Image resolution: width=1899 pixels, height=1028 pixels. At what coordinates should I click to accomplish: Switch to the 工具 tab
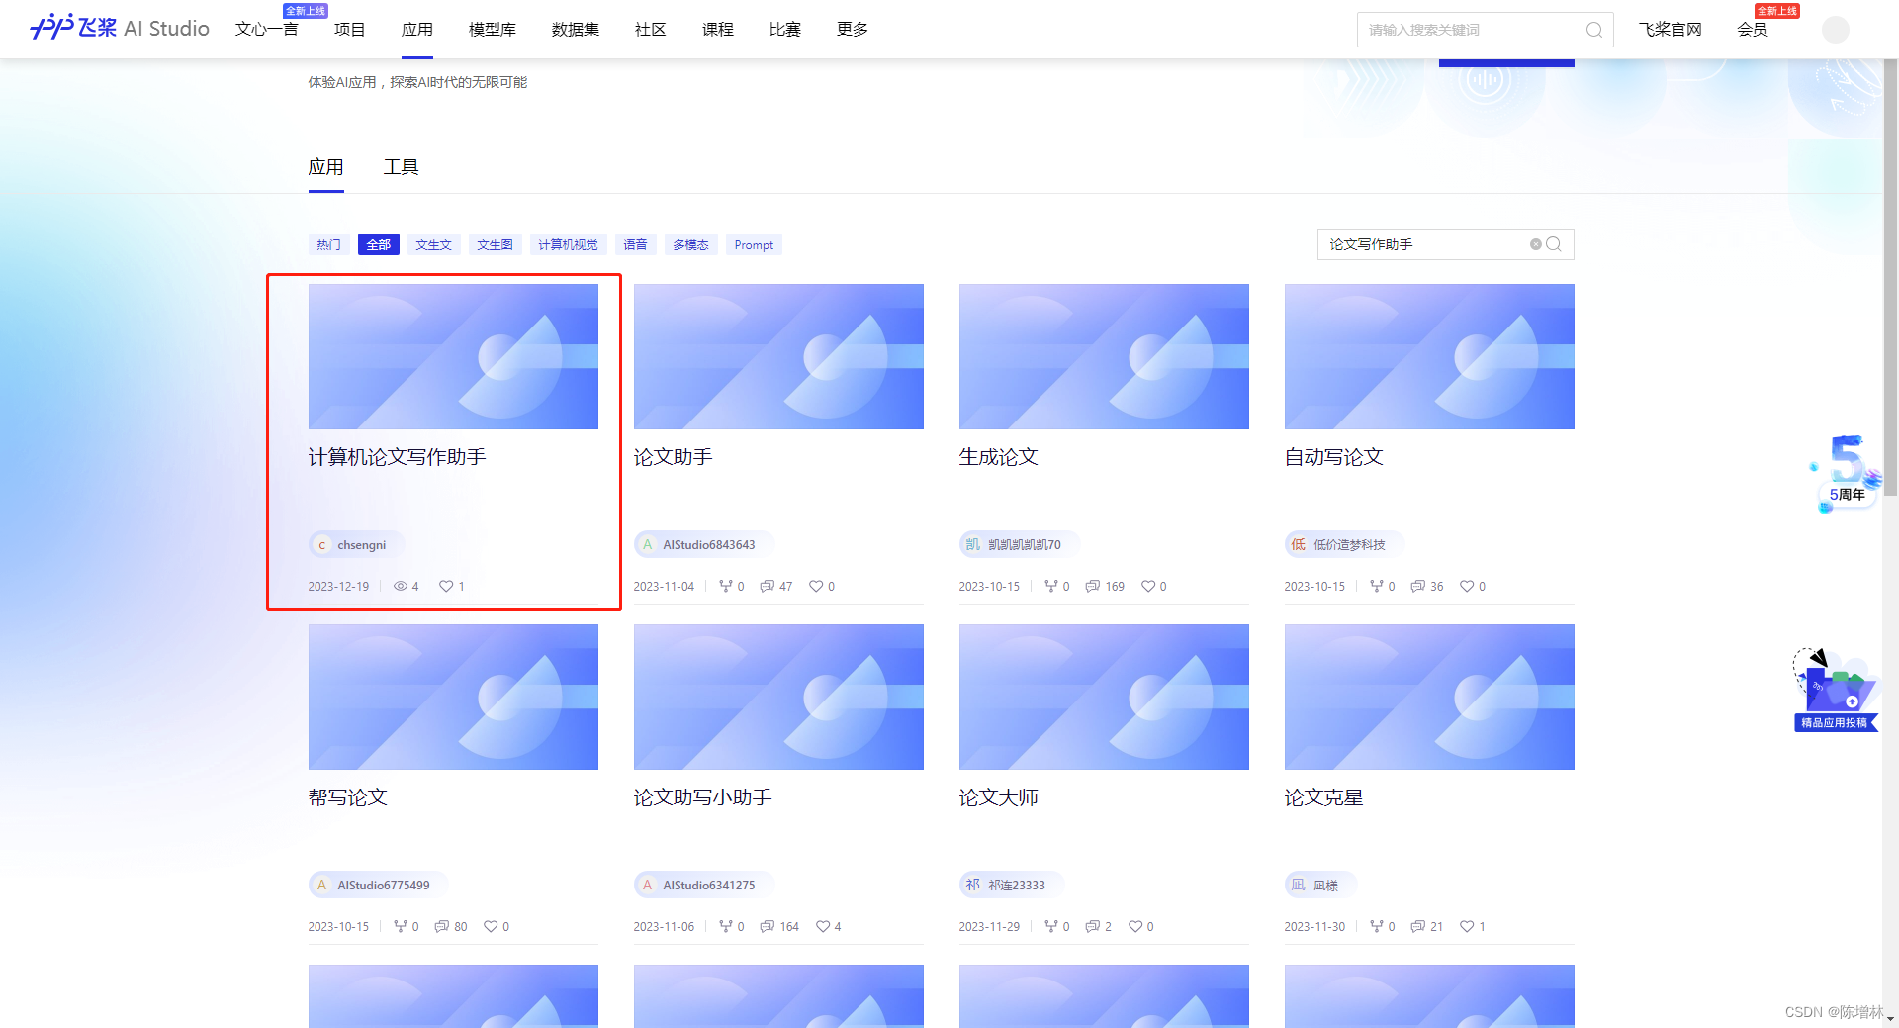tap(402, 166)
